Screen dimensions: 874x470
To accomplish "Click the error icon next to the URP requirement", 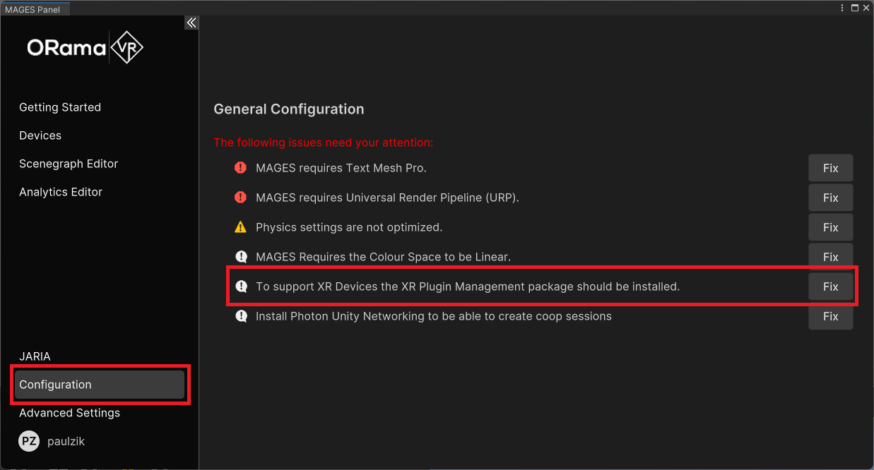I will tap(240, 198).
